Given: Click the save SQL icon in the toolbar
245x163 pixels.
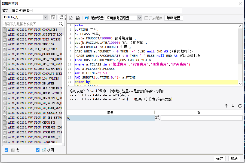Looking at the screenshot, I should [x=78, y=18].
